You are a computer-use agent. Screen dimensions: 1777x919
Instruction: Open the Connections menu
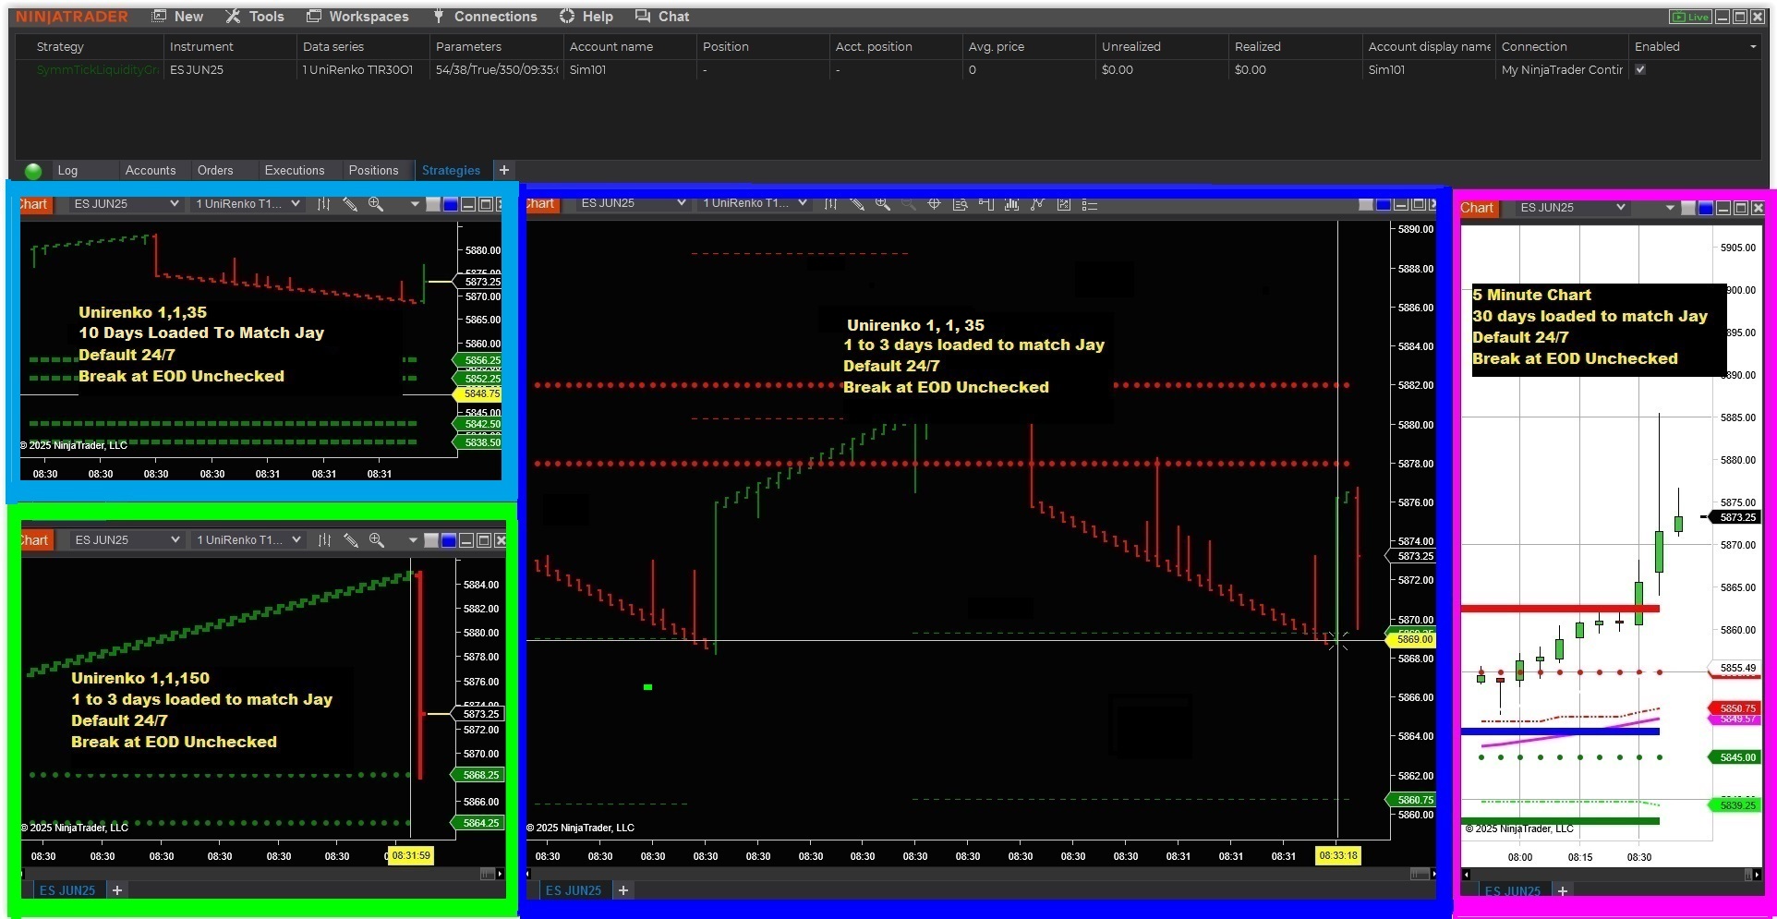(x=485, y=17)
